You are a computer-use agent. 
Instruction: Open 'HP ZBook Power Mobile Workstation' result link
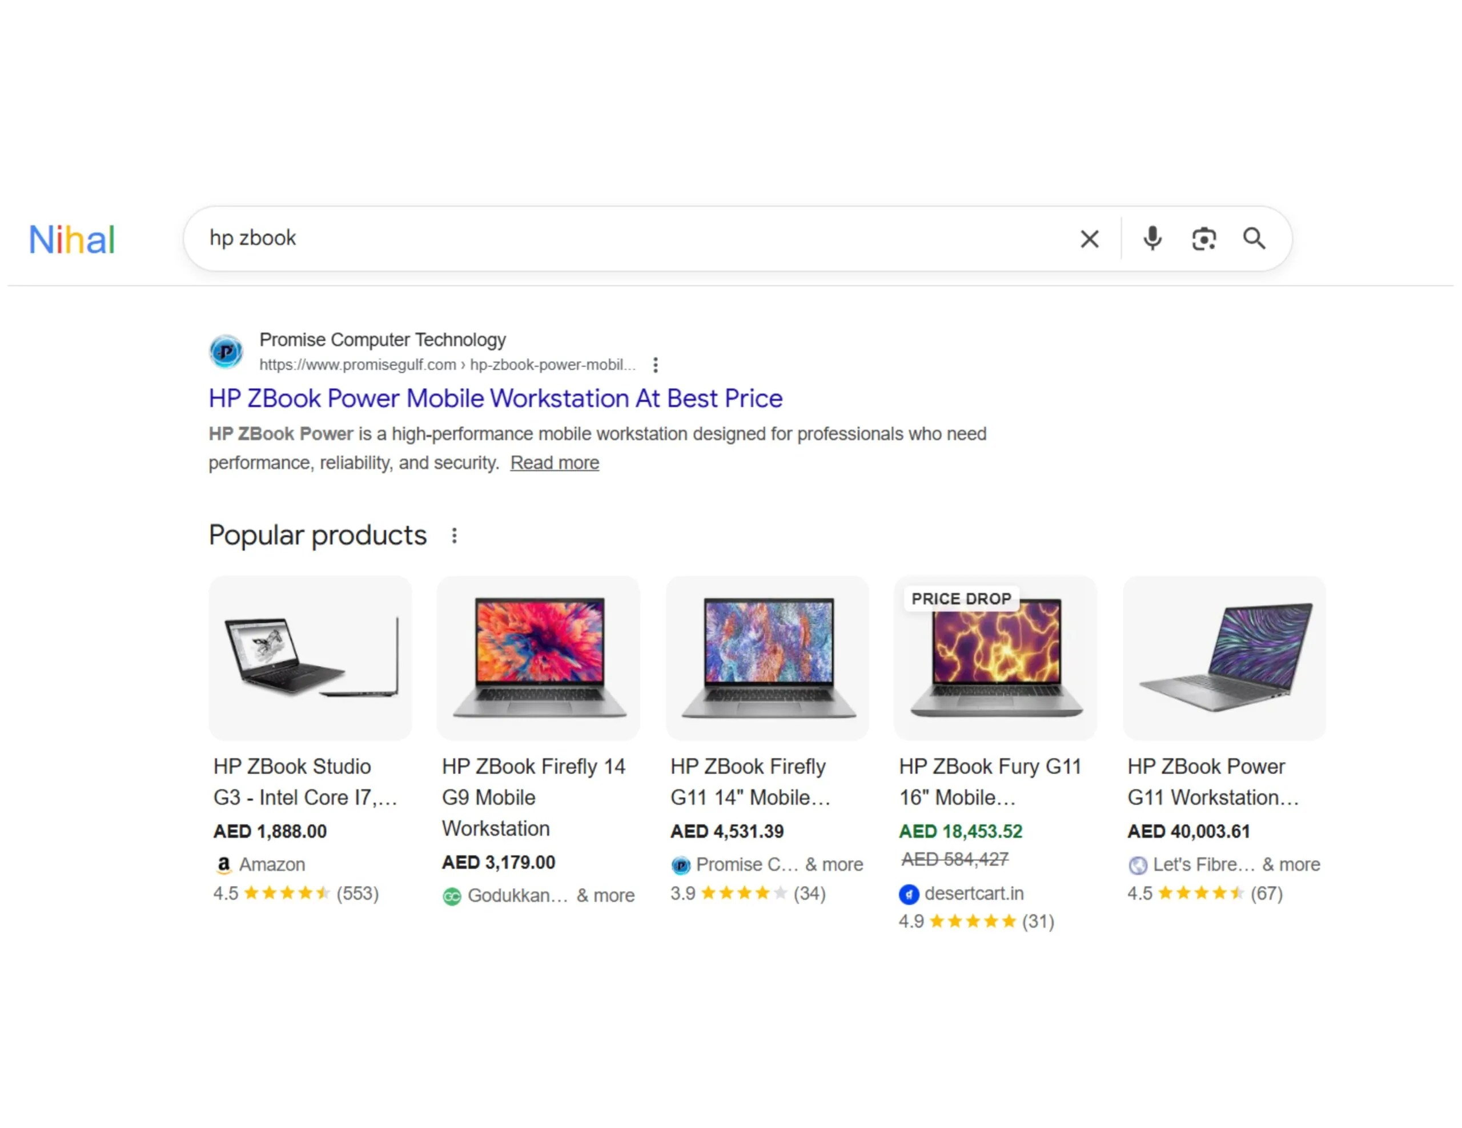click(495, 399)
